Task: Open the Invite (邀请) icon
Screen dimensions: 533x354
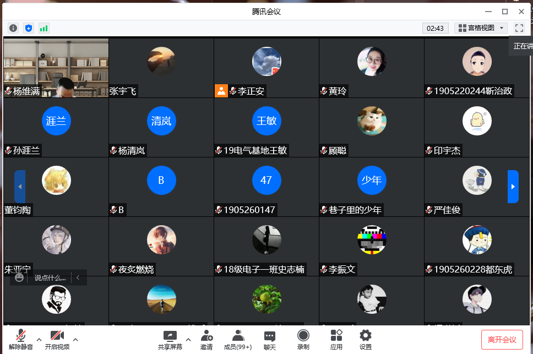Action: 206,339
